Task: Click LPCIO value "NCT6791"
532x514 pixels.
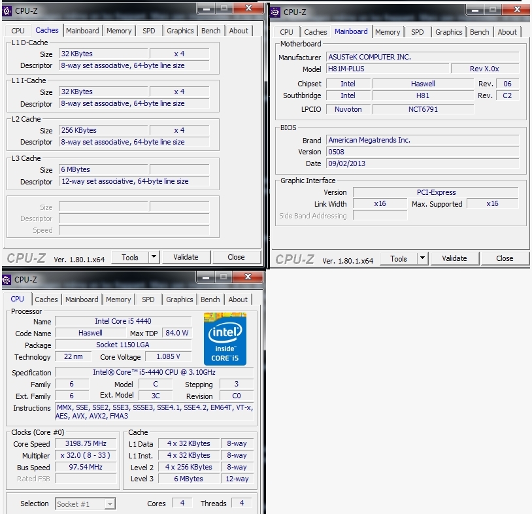Action: [423, 109]
